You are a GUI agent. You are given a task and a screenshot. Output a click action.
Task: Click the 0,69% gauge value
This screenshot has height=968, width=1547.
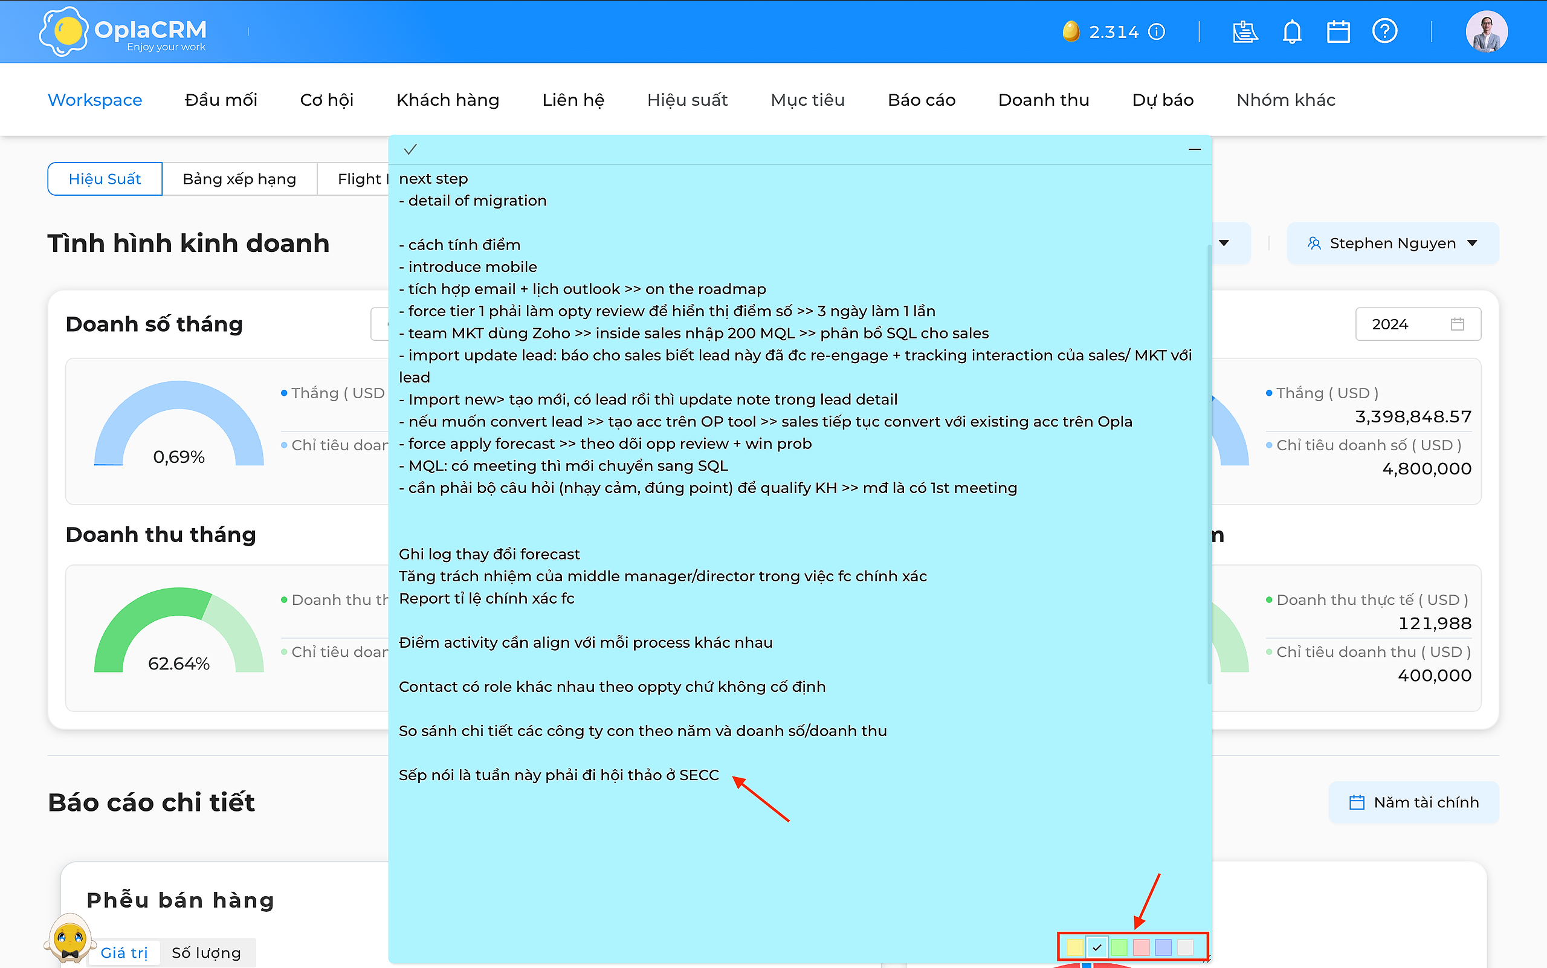[179, 456]
